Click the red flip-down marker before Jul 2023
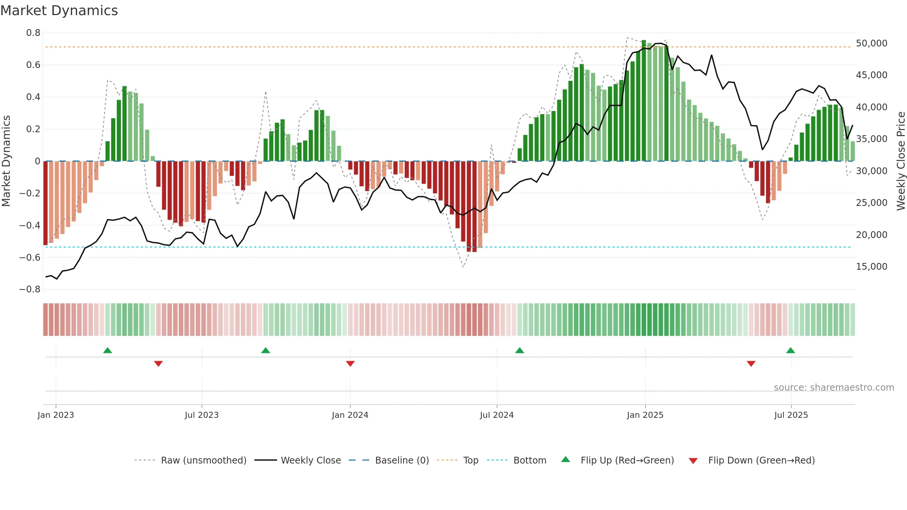 158,363
